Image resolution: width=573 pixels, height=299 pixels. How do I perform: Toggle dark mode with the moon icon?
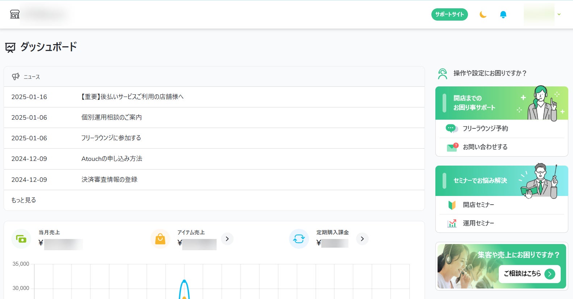tap(483, 14)
